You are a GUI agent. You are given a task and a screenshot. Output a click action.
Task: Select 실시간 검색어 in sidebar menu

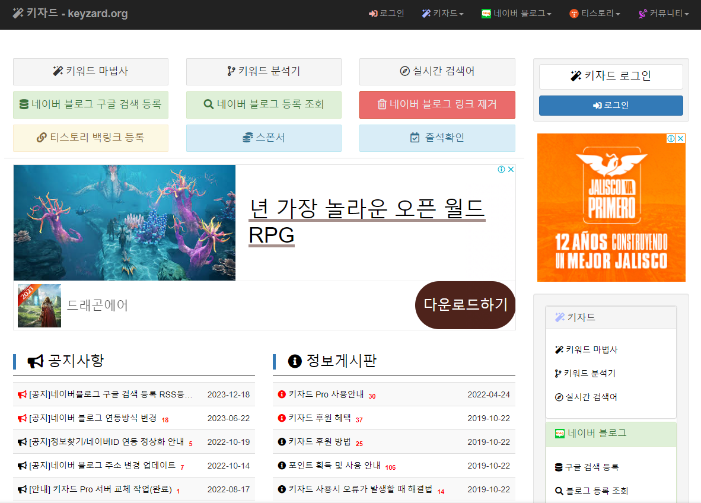[x=586, y=397]
